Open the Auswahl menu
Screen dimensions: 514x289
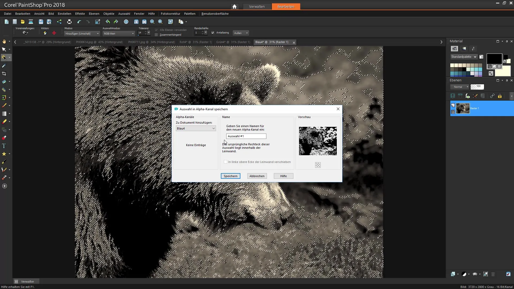coord(124,14)
